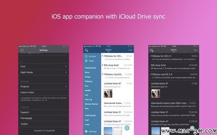Image resolution: width=217 pixels, height=135 pixels.
Task: Tap the search icon in the dark Notes screen
Action: (x=152, y=50)
